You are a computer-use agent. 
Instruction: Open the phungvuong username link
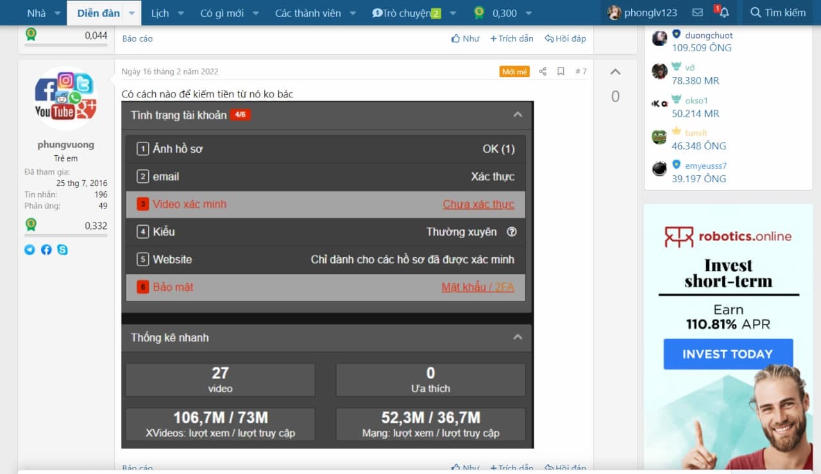pyautogui.click(x=65, y=145)
